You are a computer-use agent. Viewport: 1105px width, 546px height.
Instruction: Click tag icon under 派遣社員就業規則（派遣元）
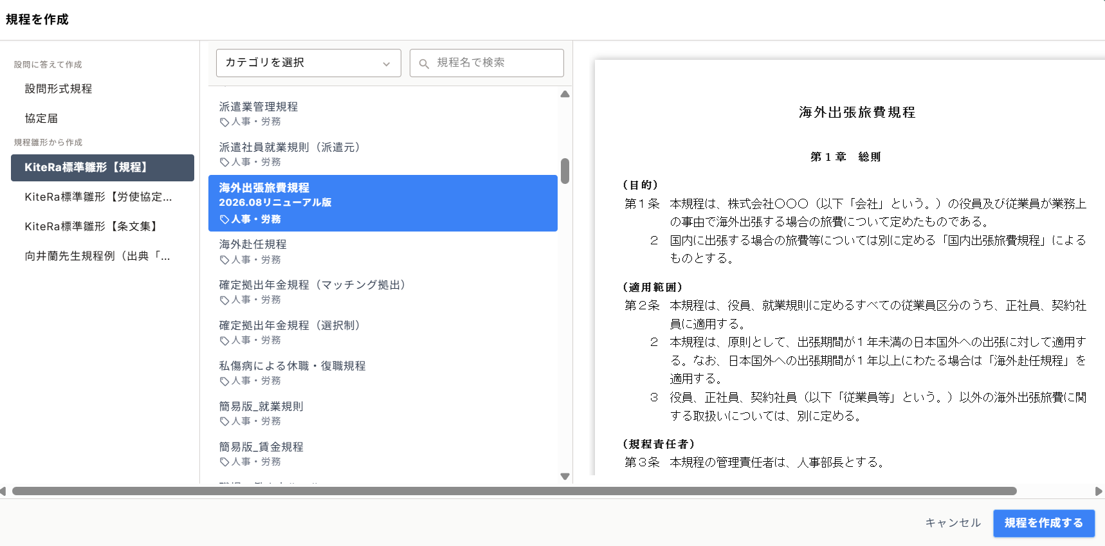pyautogui.click(x=224, y=163)
